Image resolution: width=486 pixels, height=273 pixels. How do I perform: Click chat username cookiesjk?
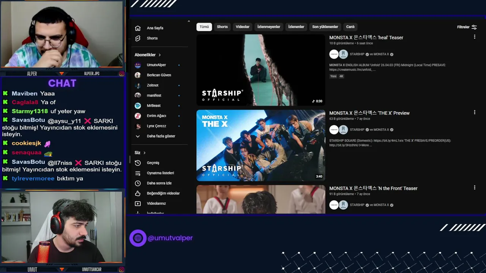[26, 143]
